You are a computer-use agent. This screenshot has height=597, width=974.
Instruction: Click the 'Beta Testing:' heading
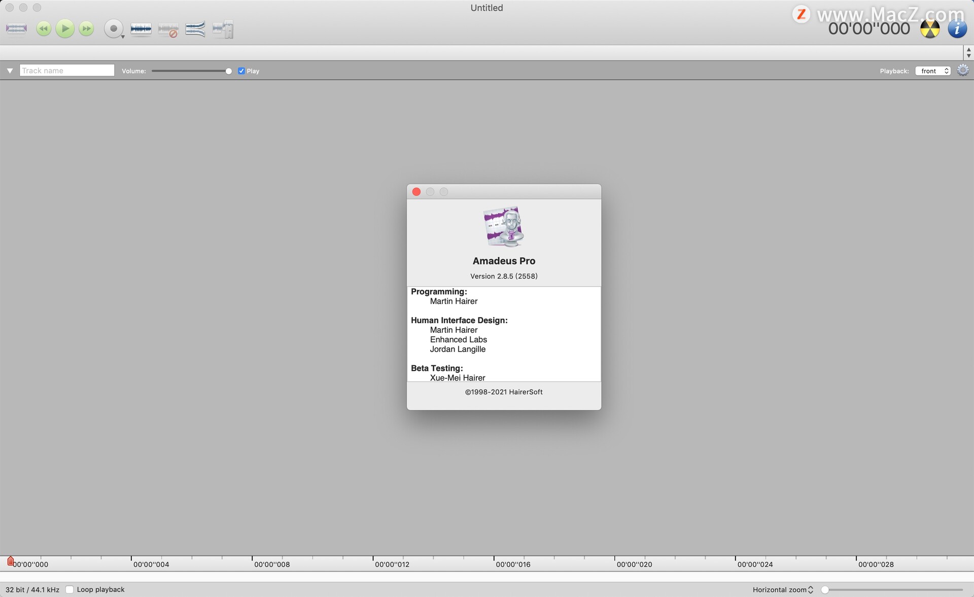(437, 368)
